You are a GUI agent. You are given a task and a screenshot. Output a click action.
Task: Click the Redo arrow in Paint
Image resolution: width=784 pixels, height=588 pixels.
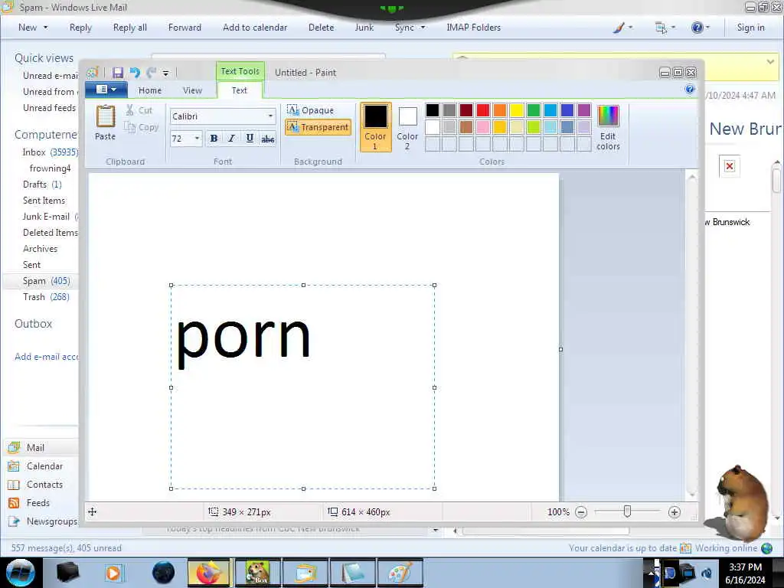(152, 73)
